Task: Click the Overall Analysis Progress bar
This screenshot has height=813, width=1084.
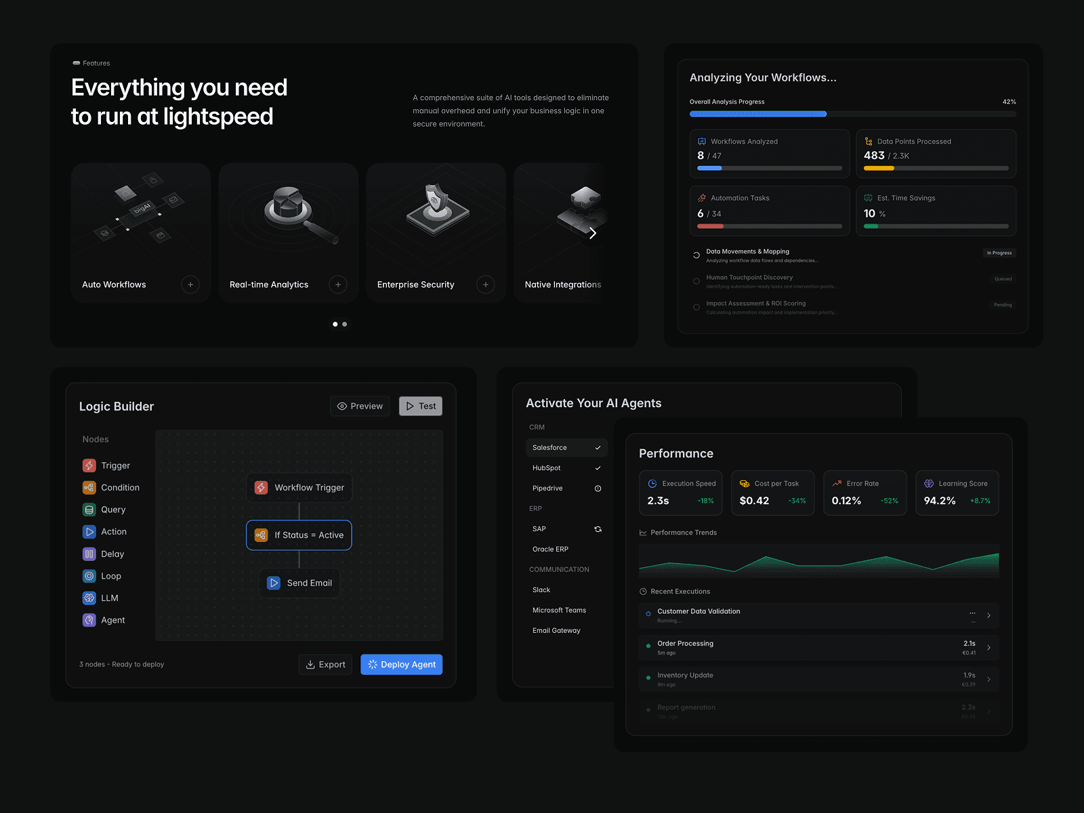Action: [853, 114]
